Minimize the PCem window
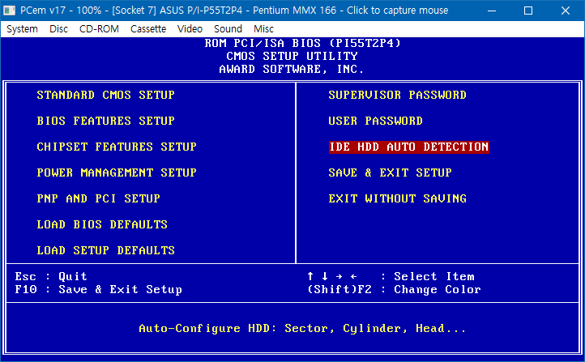585x362 pixels. click(x=492, y=11)
